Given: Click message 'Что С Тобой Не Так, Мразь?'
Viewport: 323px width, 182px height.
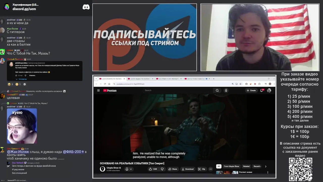Looking at the screenshot, I should click(28, 53).
